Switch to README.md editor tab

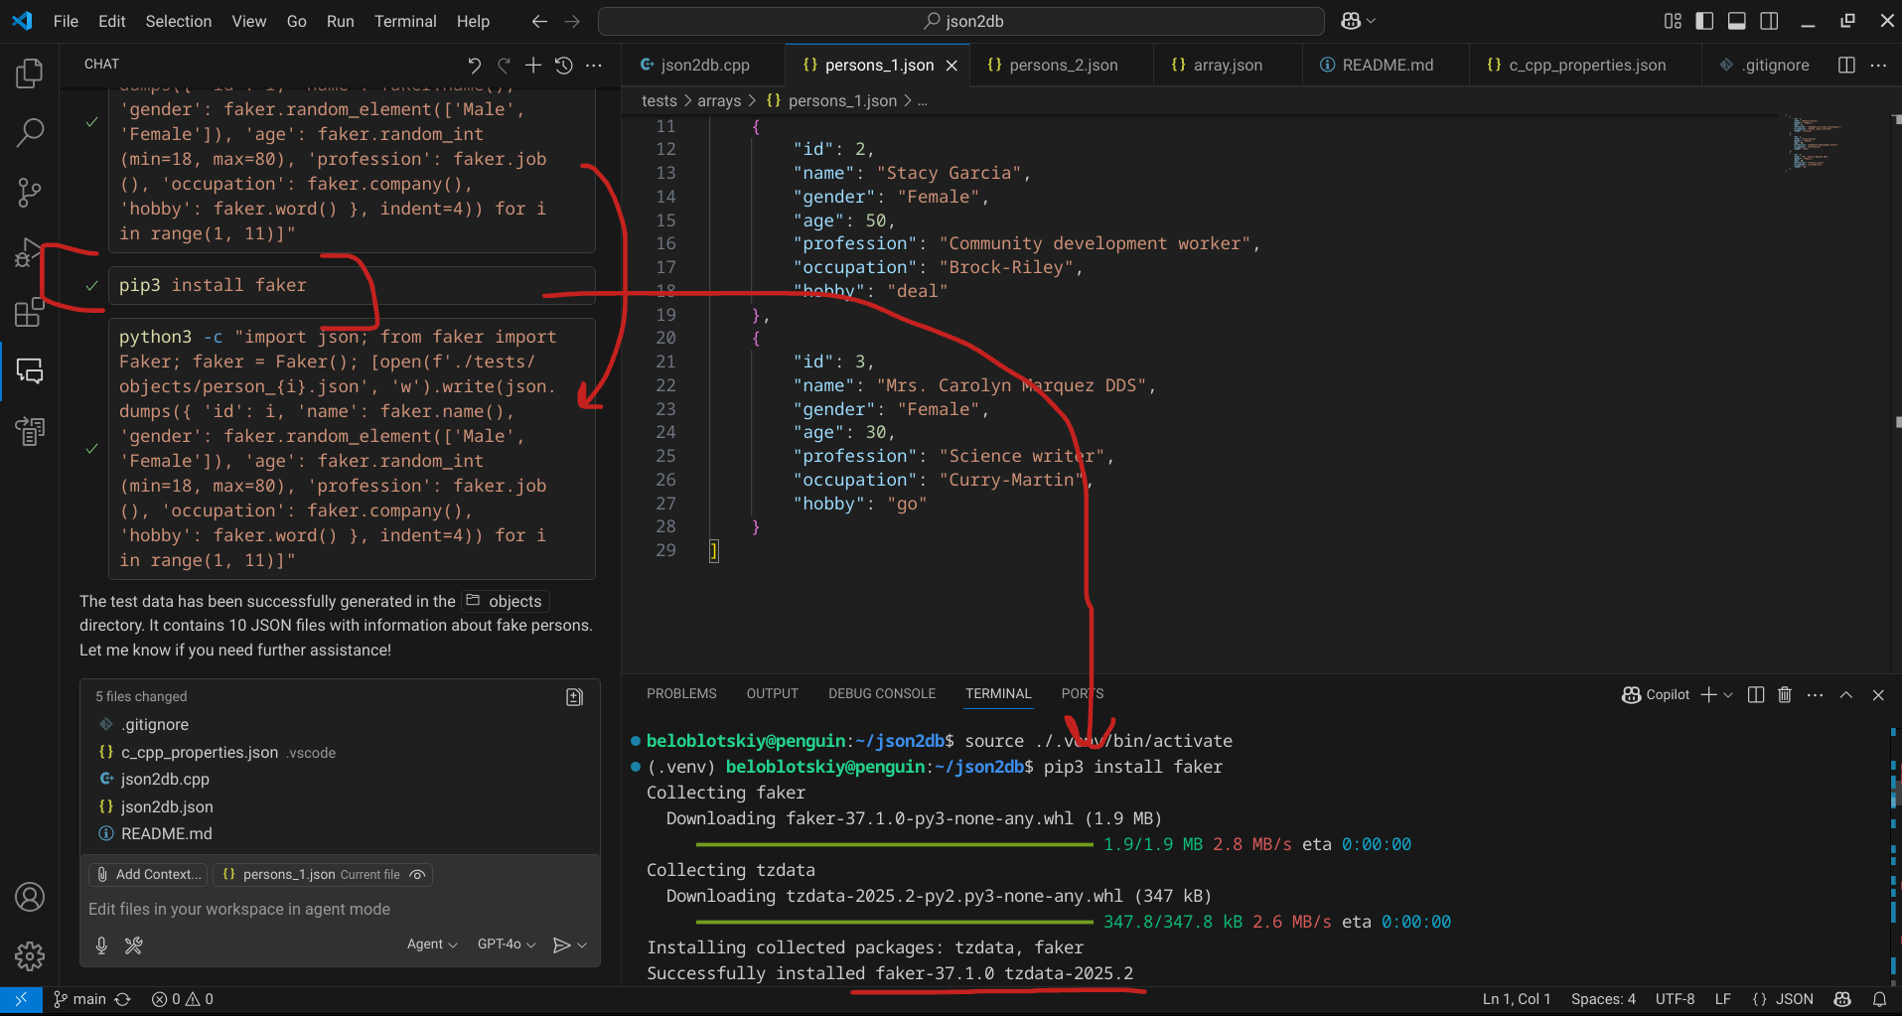click(1386, 65)
